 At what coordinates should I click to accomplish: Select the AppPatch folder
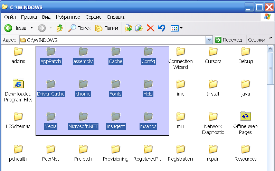click(51, 55)
